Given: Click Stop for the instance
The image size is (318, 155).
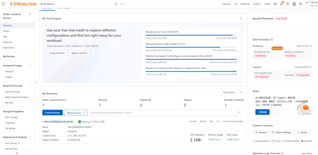Looking at the screenshot, I should coord(211,121).
